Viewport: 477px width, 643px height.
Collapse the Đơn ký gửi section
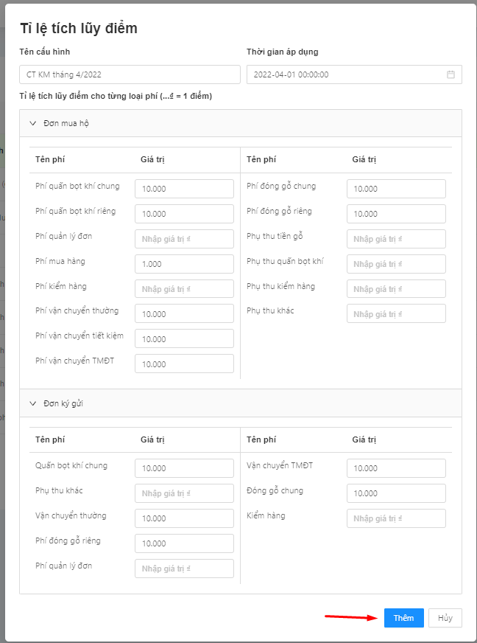tap(33, 403)
